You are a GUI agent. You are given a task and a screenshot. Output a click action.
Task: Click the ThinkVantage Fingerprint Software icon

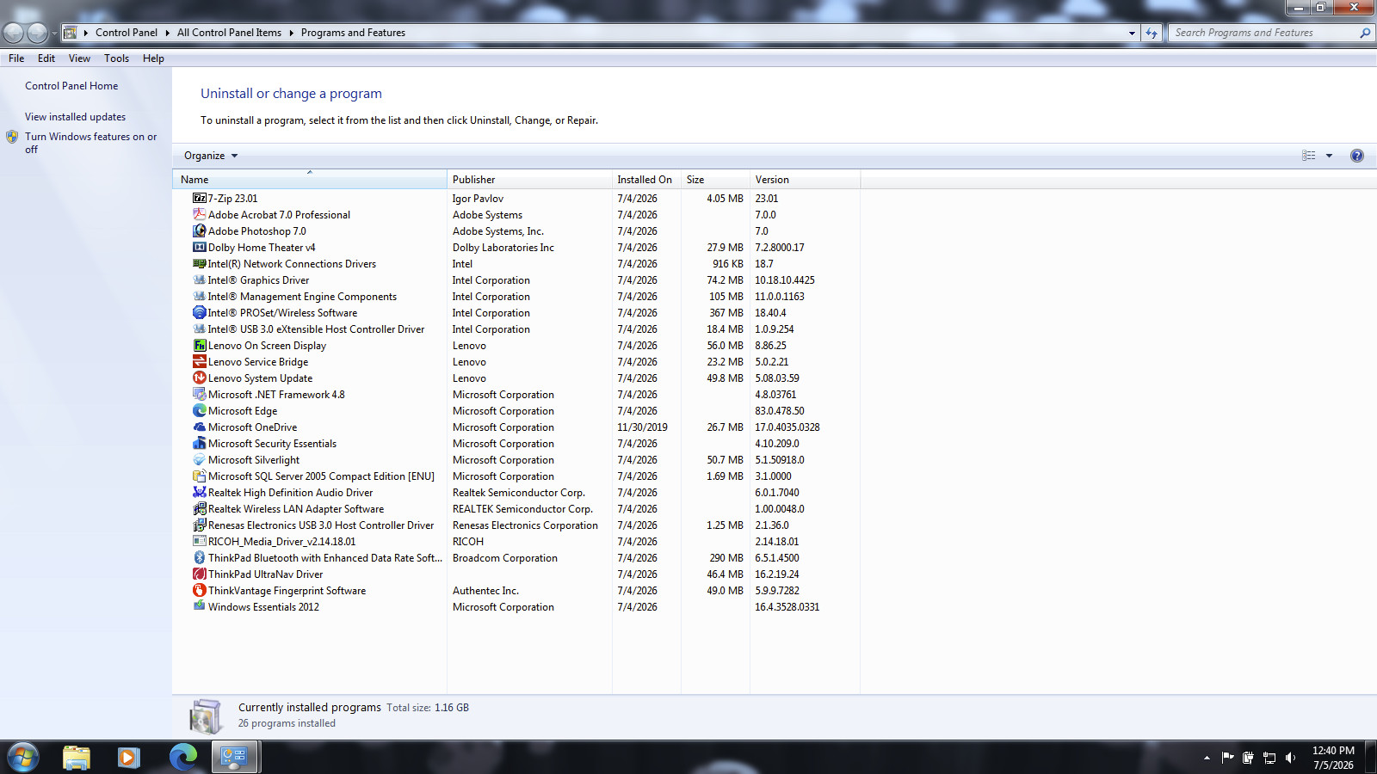[x=200, y=590]
